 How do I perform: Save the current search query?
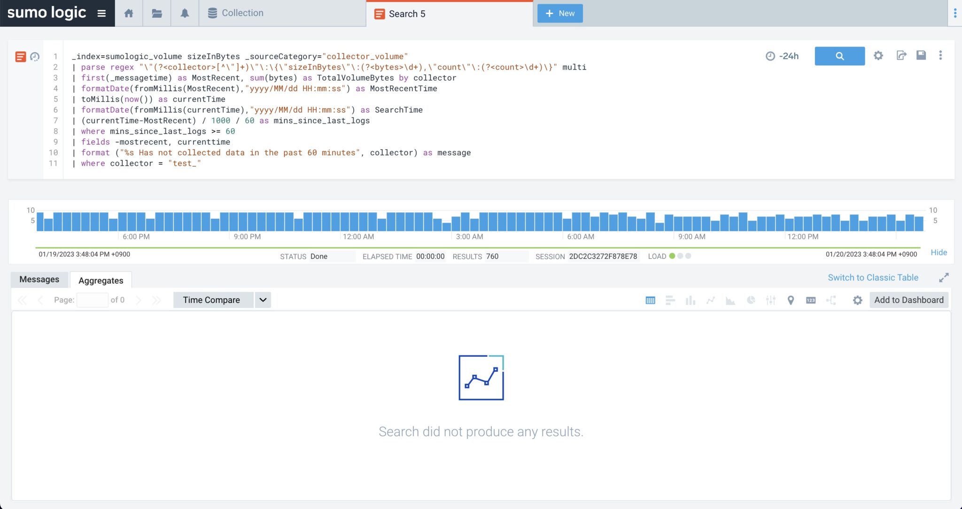pyautogui.click(x=920, y=55)
